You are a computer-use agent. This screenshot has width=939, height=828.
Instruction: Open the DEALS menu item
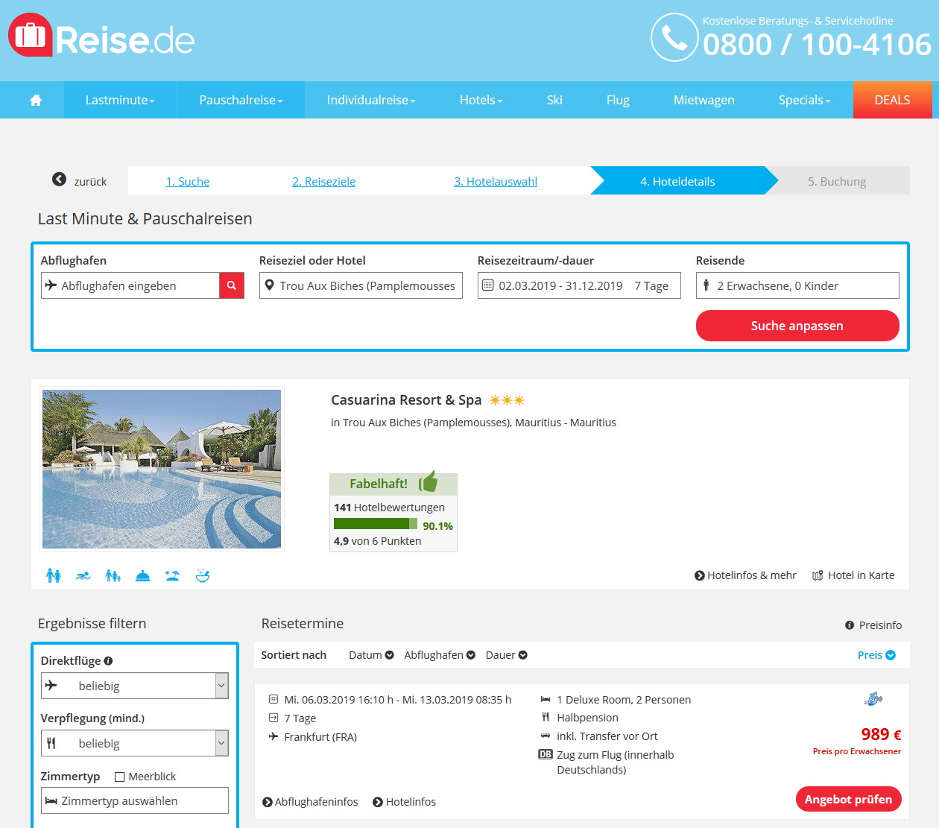click(x=892, y=100)
